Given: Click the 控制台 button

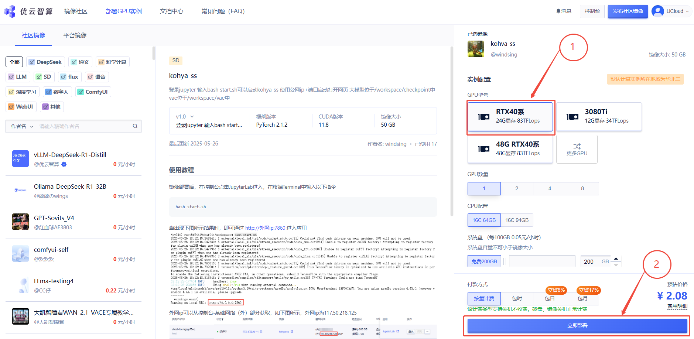Looking at the screenshot, I should [x=592, y=11].
